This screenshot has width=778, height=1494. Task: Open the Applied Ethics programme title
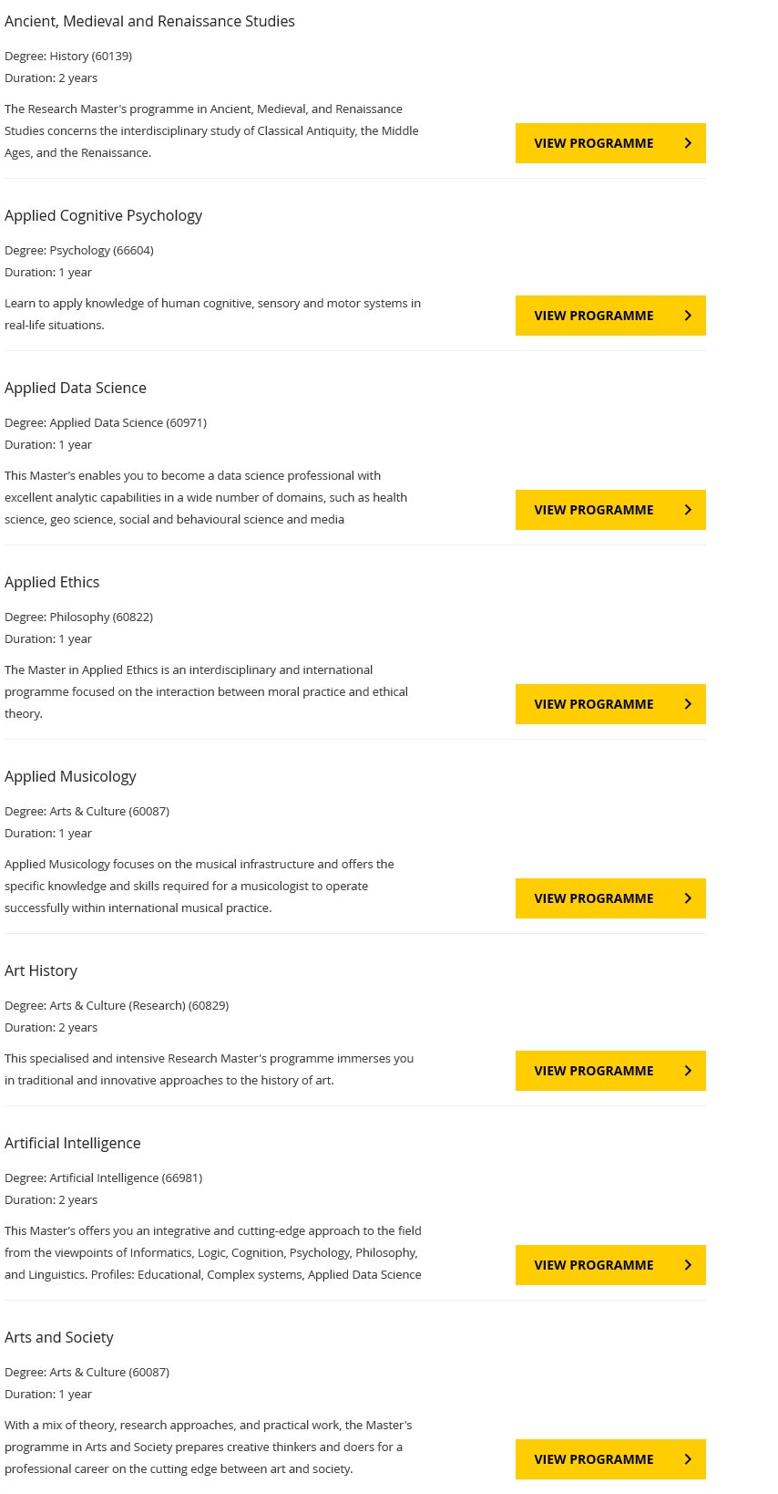pyautogui.click(x=52, y=582)
